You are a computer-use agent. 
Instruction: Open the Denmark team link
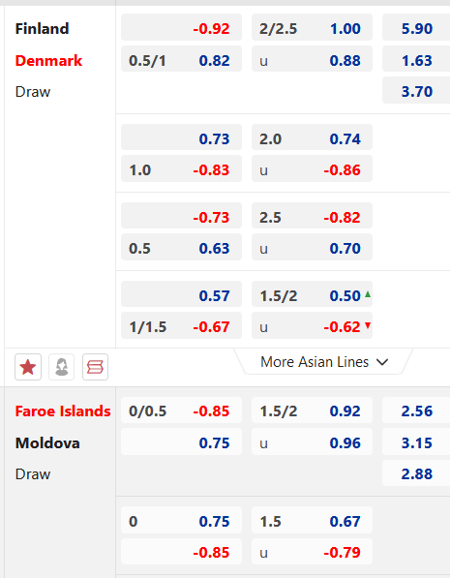[48, 60]
